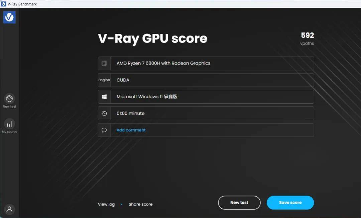361x218 pixels.
Task: Open the View log link
Action: pos(106,204)
